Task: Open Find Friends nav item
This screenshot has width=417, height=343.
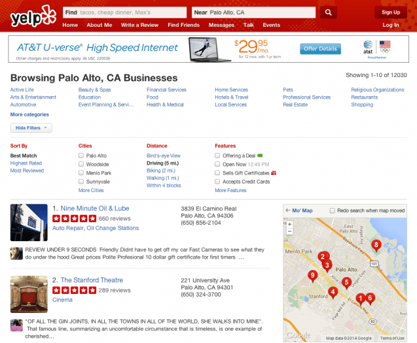Action: coord(183,25)
